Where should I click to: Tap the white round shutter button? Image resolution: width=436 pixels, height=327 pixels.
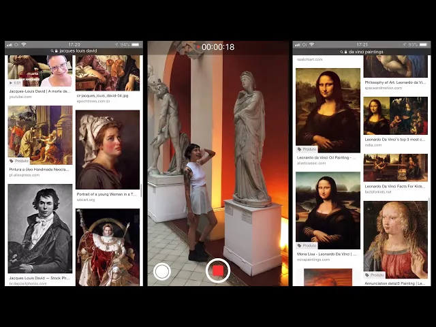pyautogui.click(x=162, y=271)
